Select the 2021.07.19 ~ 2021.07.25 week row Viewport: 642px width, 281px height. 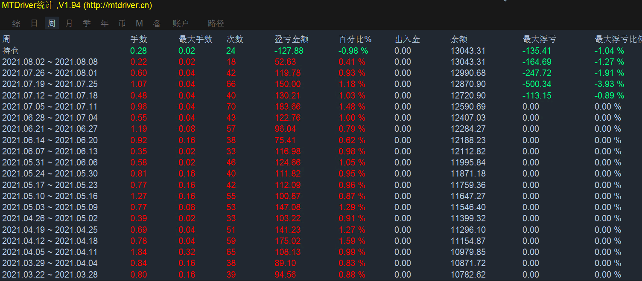point(50,84)
